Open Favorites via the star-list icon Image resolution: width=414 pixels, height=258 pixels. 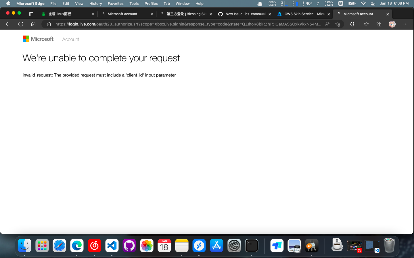(366, 24)
